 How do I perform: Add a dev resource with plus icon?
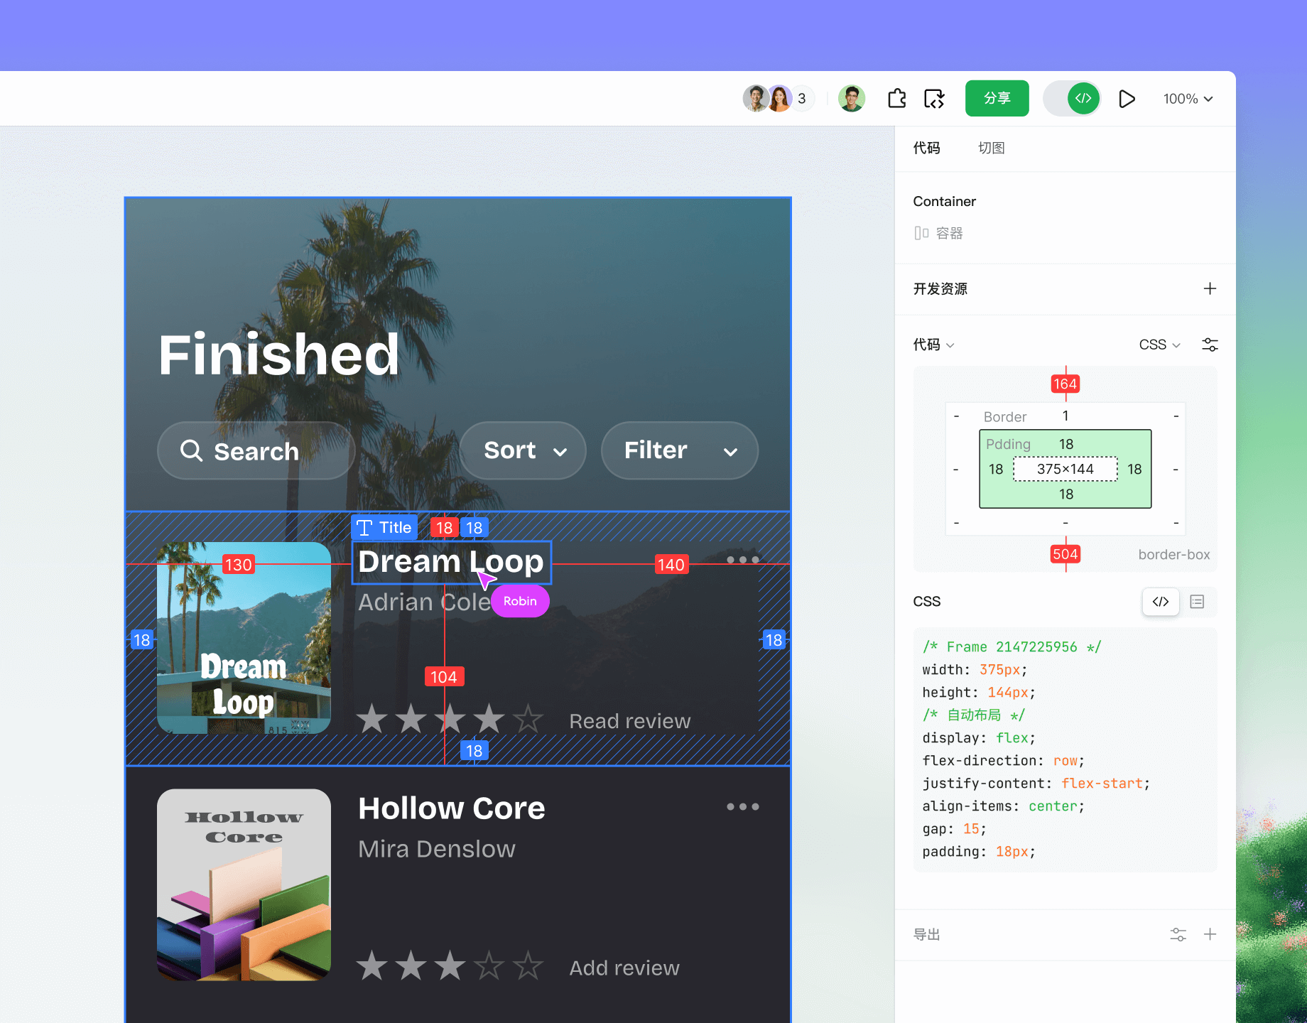pyautogui.click(x=1210, y=288)
